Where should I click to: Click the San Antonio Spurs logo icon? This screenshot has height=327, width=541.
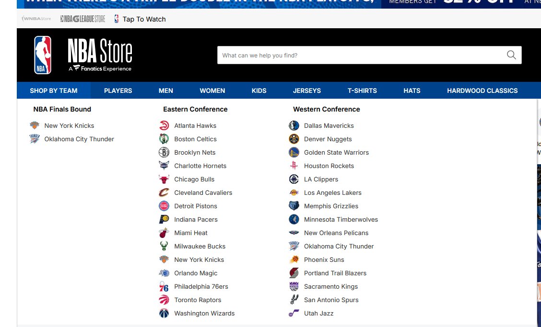[294, 300]
